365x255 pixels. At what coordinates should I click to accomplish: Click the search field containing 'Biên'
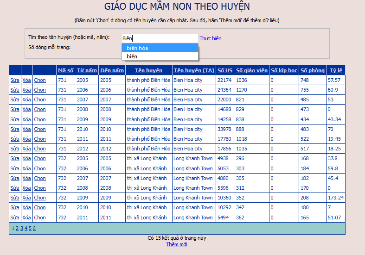tap(160, 38)
